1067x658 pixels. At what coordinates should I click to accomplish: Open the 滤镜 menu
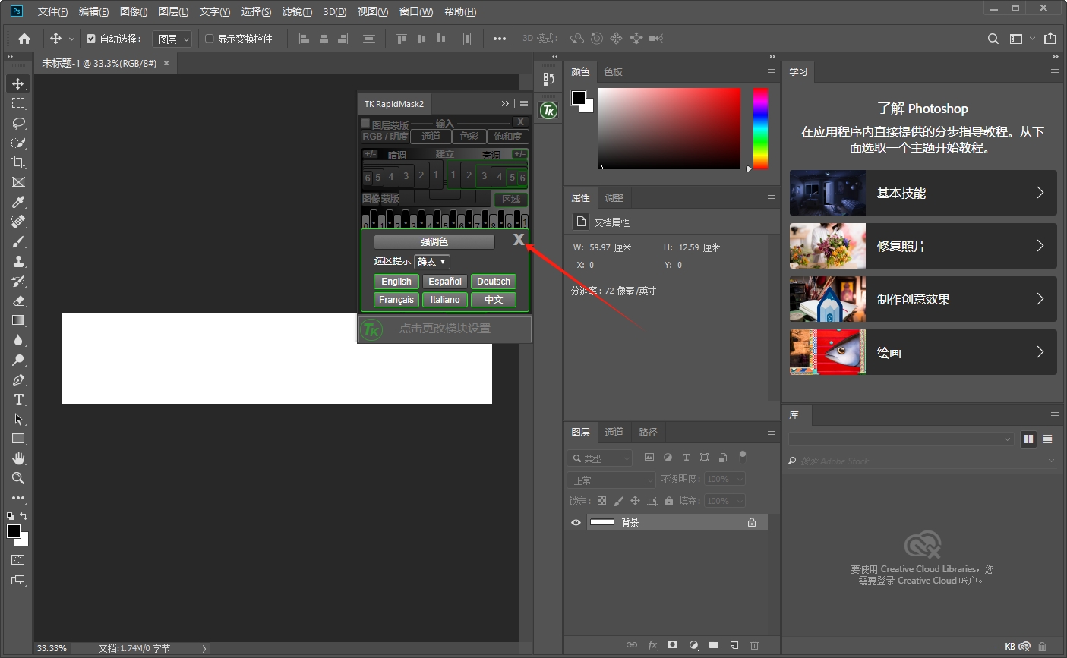[x=297, y=11]
